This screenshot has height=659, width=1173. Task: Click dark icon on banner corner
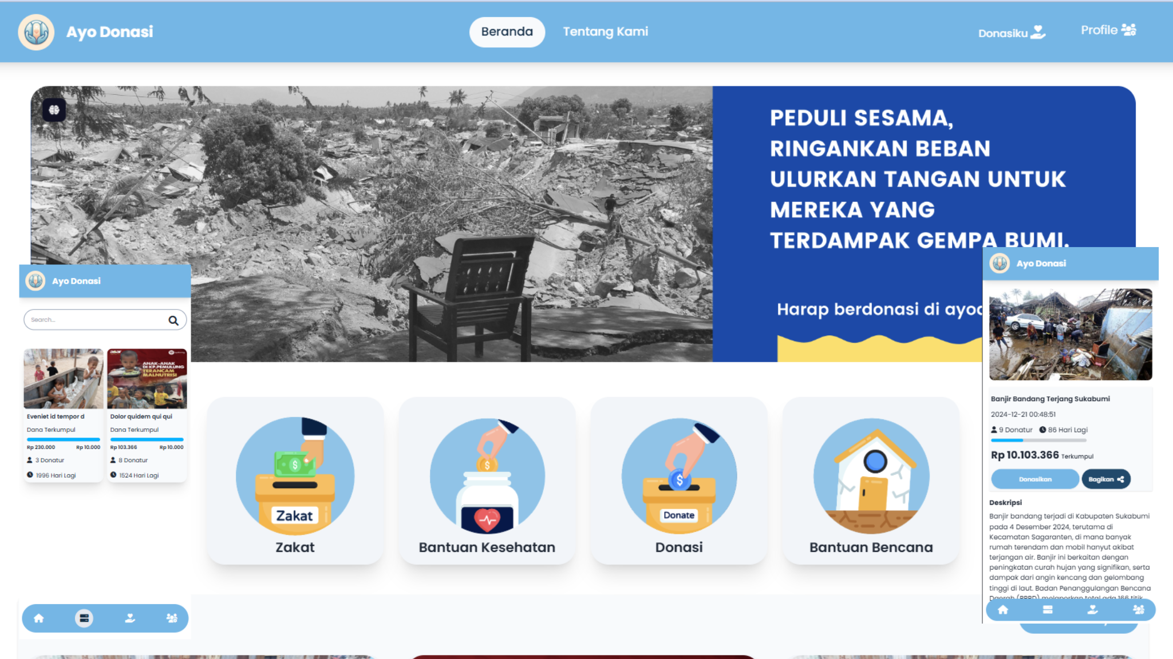point(54,110)
